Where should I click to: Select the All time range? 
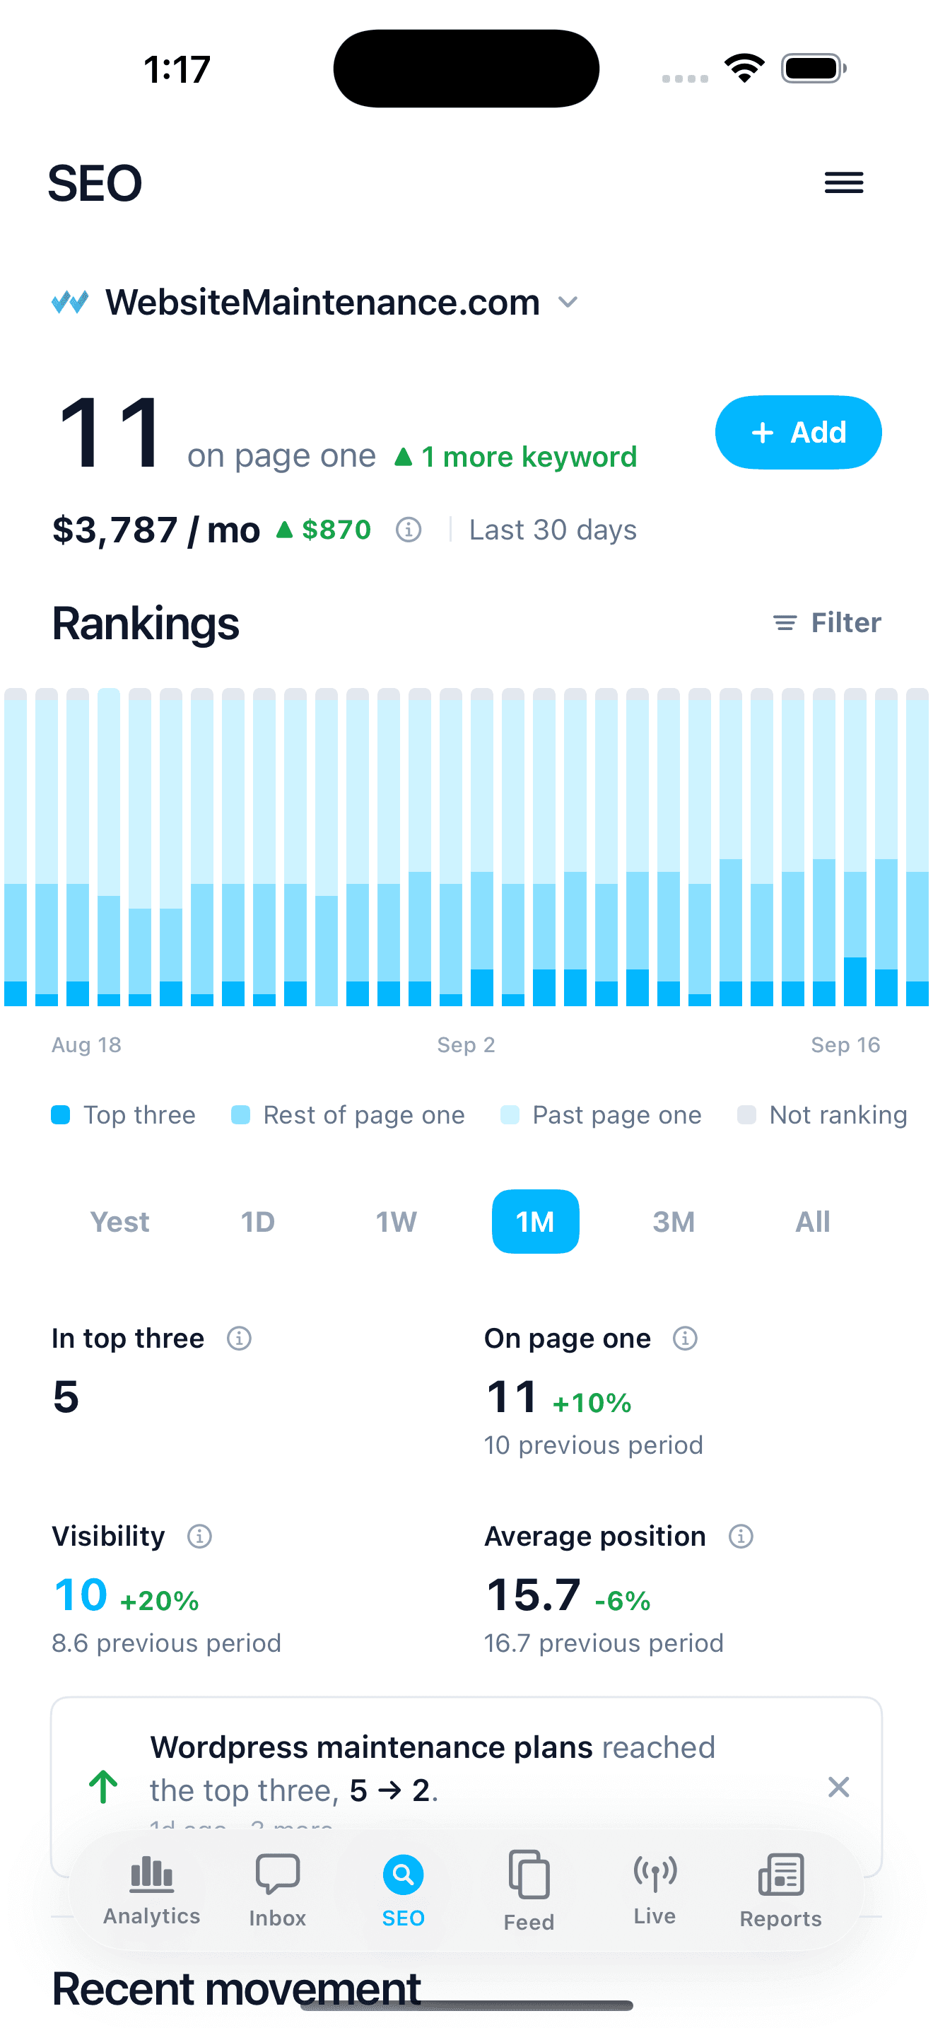(813, 1222)
